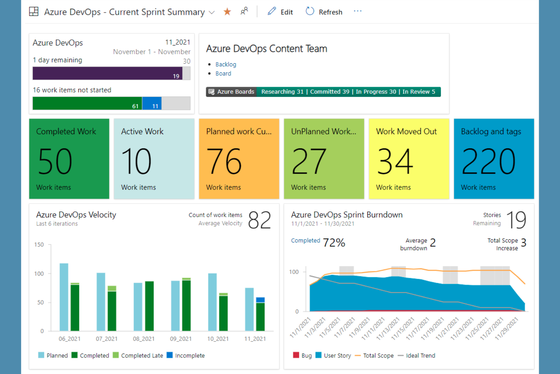Viewport: 560px width, 374px height.
Task: Click the 08_2021 completed bar
Action: (149, 306)
